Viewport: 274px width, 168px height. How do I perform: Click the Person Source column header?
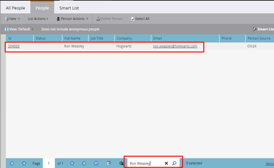tap(260, 38)
